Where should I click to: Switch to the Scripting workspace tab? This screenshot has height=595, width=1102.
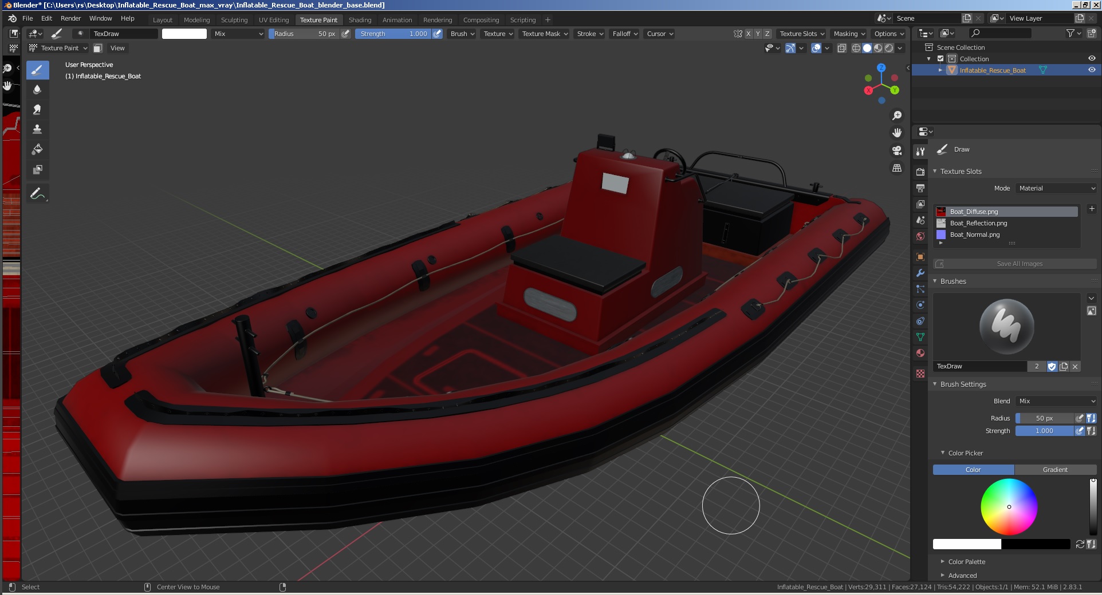click(523, 20)
